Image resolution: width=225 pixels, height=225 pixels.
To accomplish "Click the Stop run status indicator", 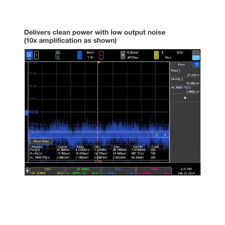I will (x=168, y=57).
